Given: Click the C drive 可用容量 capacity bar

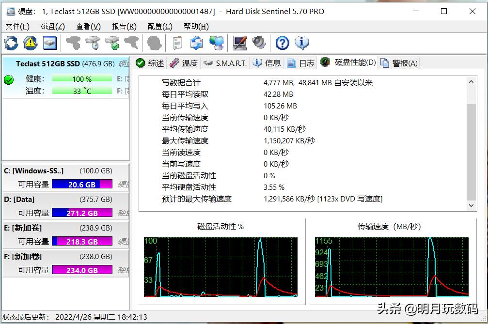Looking at the screenshot, I should coord(82,184).
